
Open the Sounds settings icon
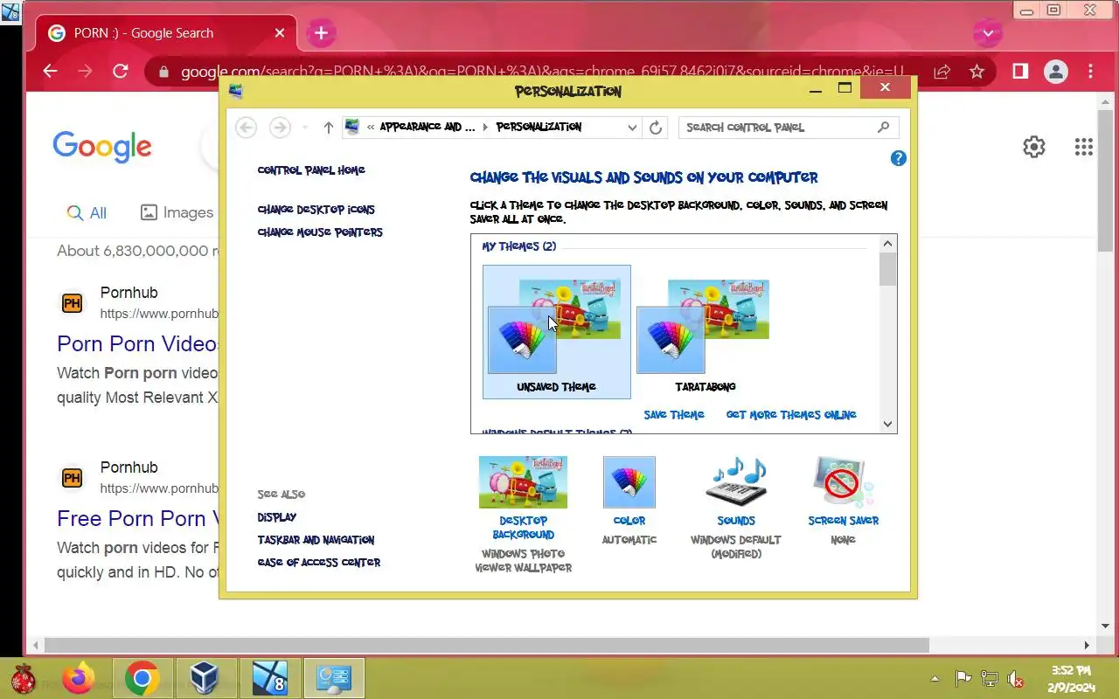pyautogui.click(x=736, y=481)
